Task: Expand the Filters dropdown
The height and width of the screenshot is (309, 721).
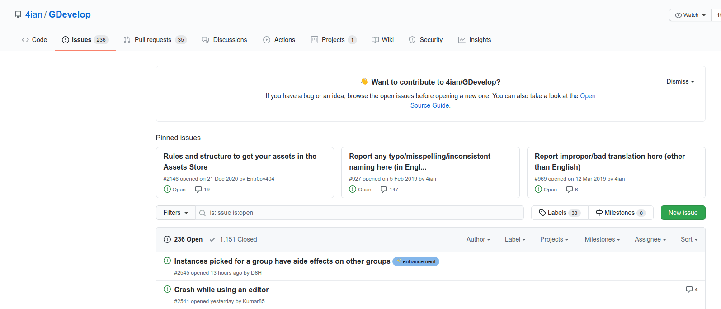Action: coord(175,213)
